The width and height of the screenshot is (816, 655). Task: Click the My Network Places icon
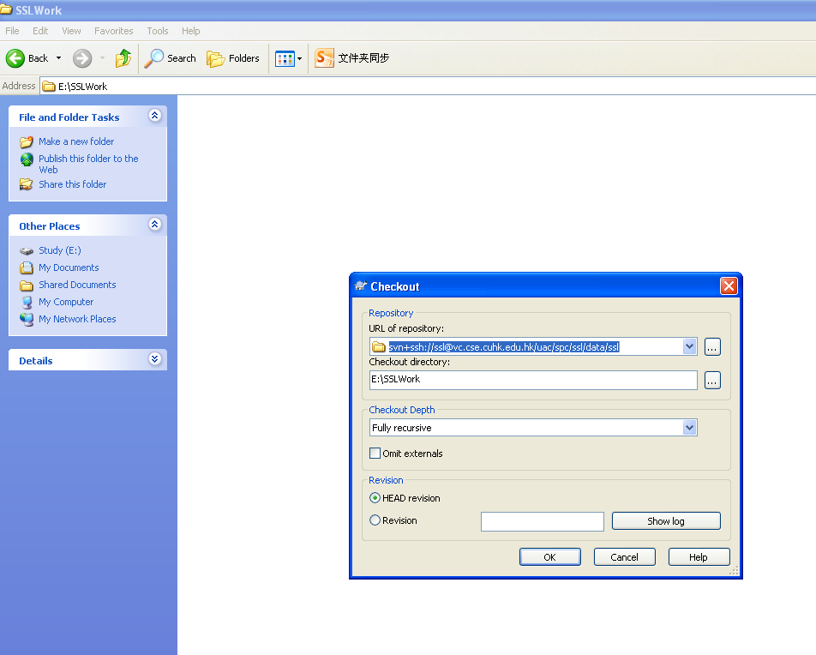(x=27, y=319)
